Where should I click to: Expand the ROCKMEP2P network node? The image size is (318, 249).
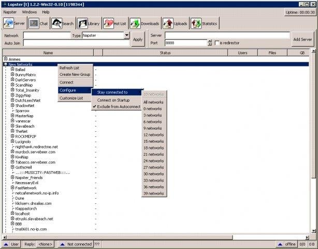click(12, 136)
